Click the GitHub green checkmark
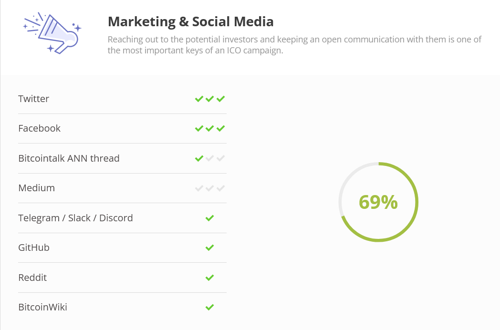The height and width of the screenshot is (330, 500). point(209,248)
